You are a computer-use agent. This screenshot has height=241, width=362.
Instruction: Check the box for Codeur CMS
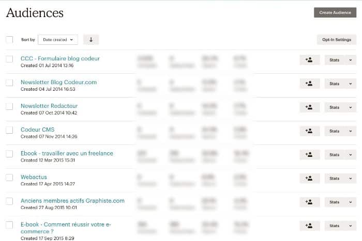9,131
